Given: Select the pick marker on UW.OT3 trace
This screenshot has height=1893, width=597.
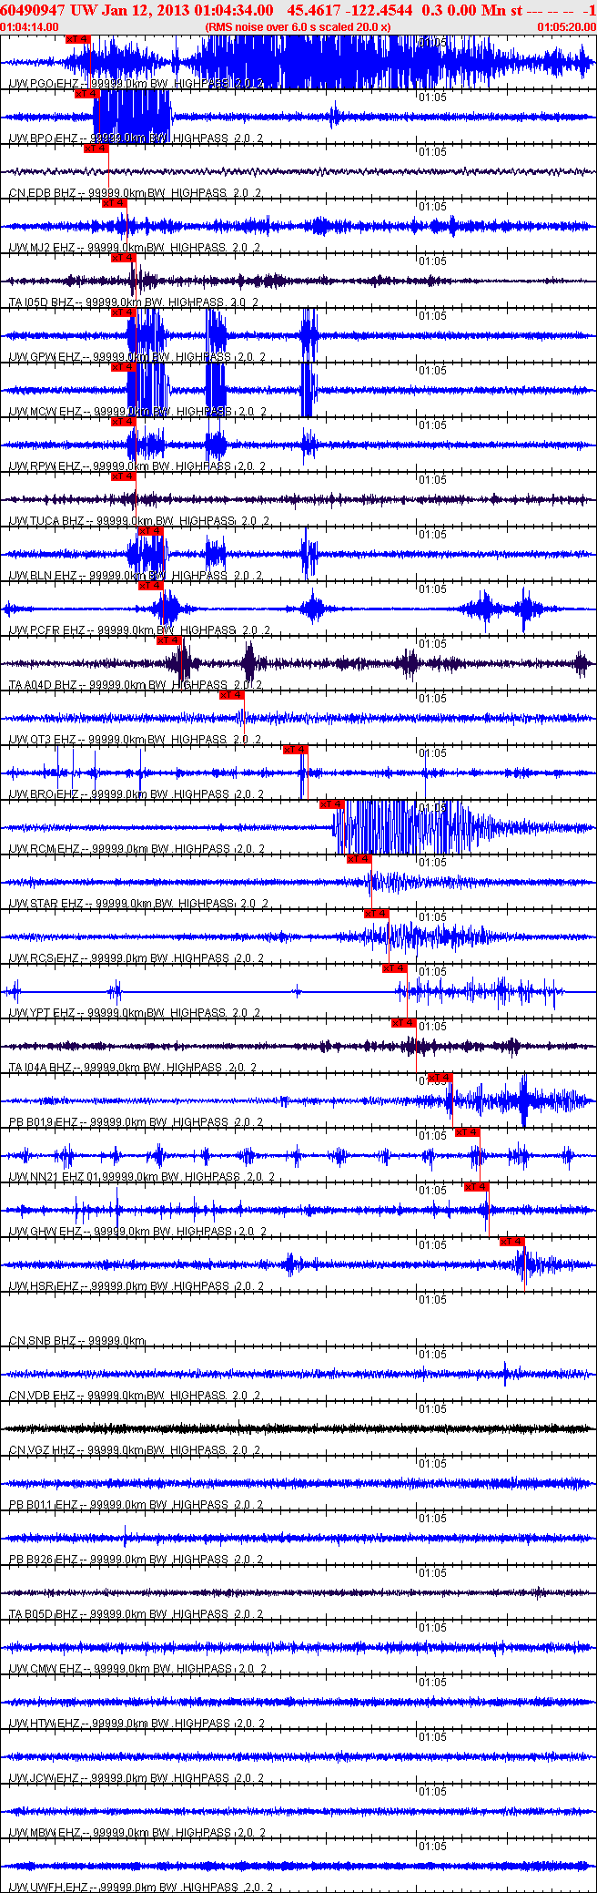Looking at the screenshot, I should click(x=231, y=694).
